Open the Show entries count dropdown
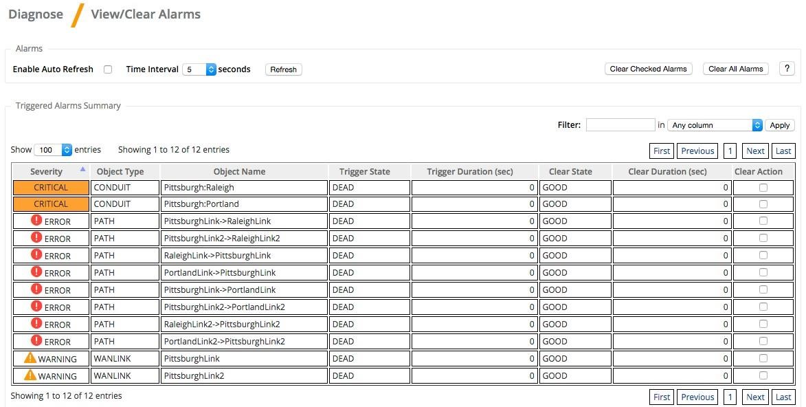 [x=53, y=150]
